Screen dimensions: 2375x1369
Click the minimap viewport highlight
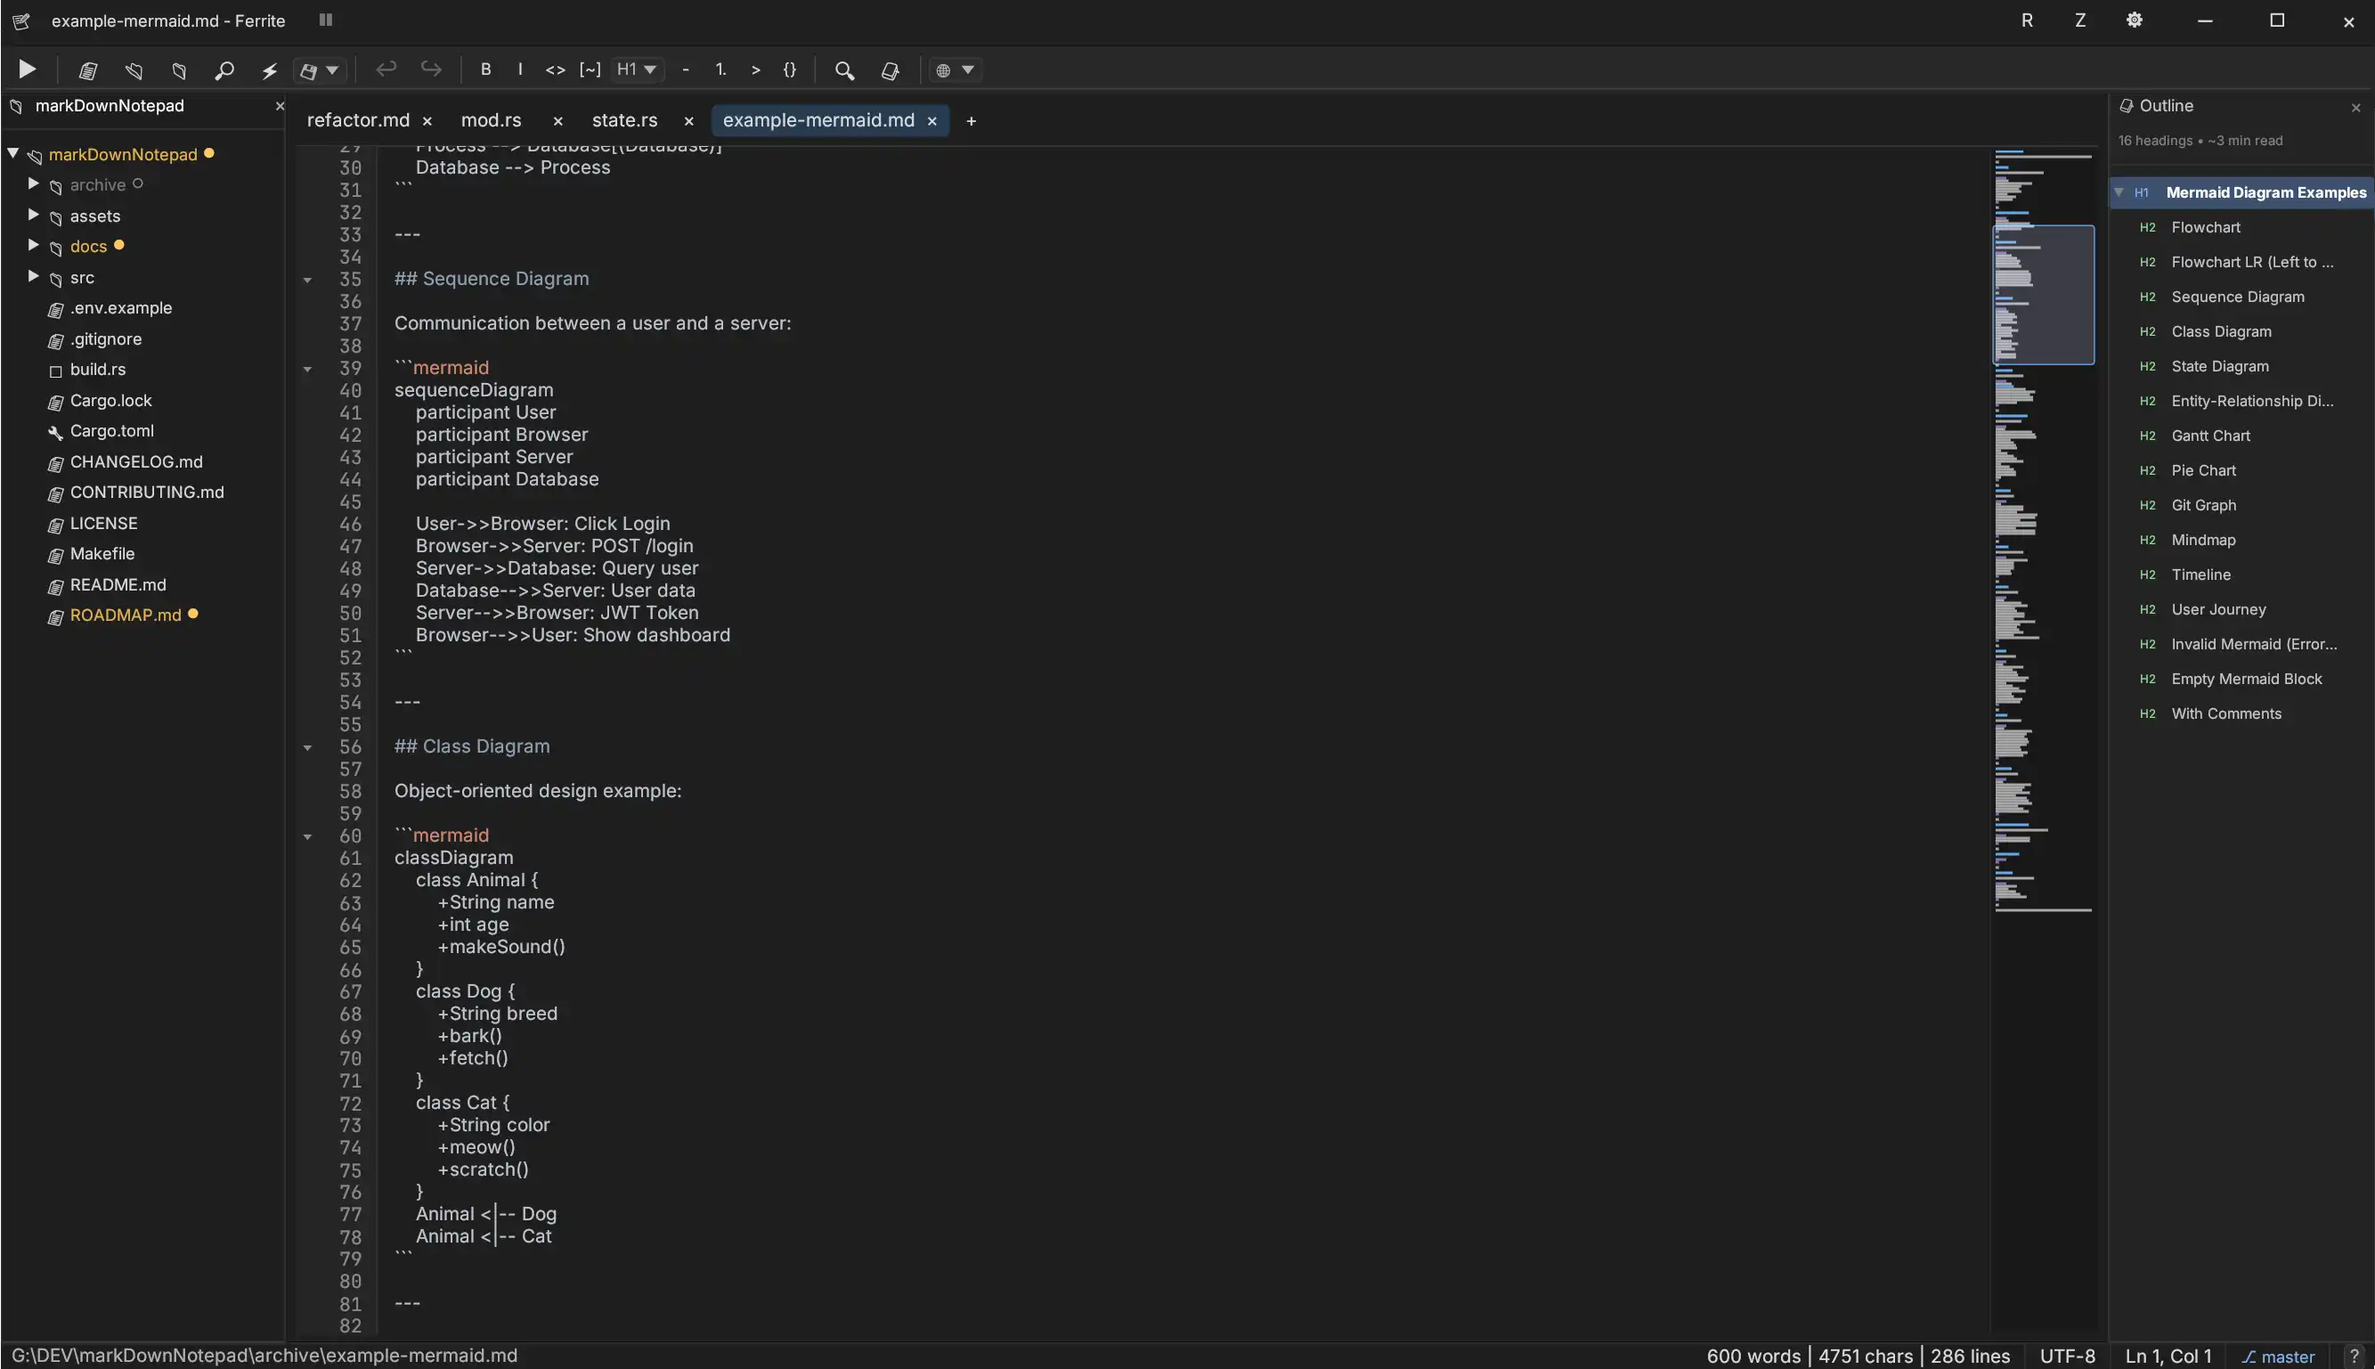(x=2043, y=293)
